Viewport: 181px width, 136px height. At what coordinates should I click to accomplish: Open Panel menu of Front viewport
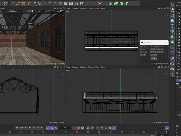[x=103, y=67]
